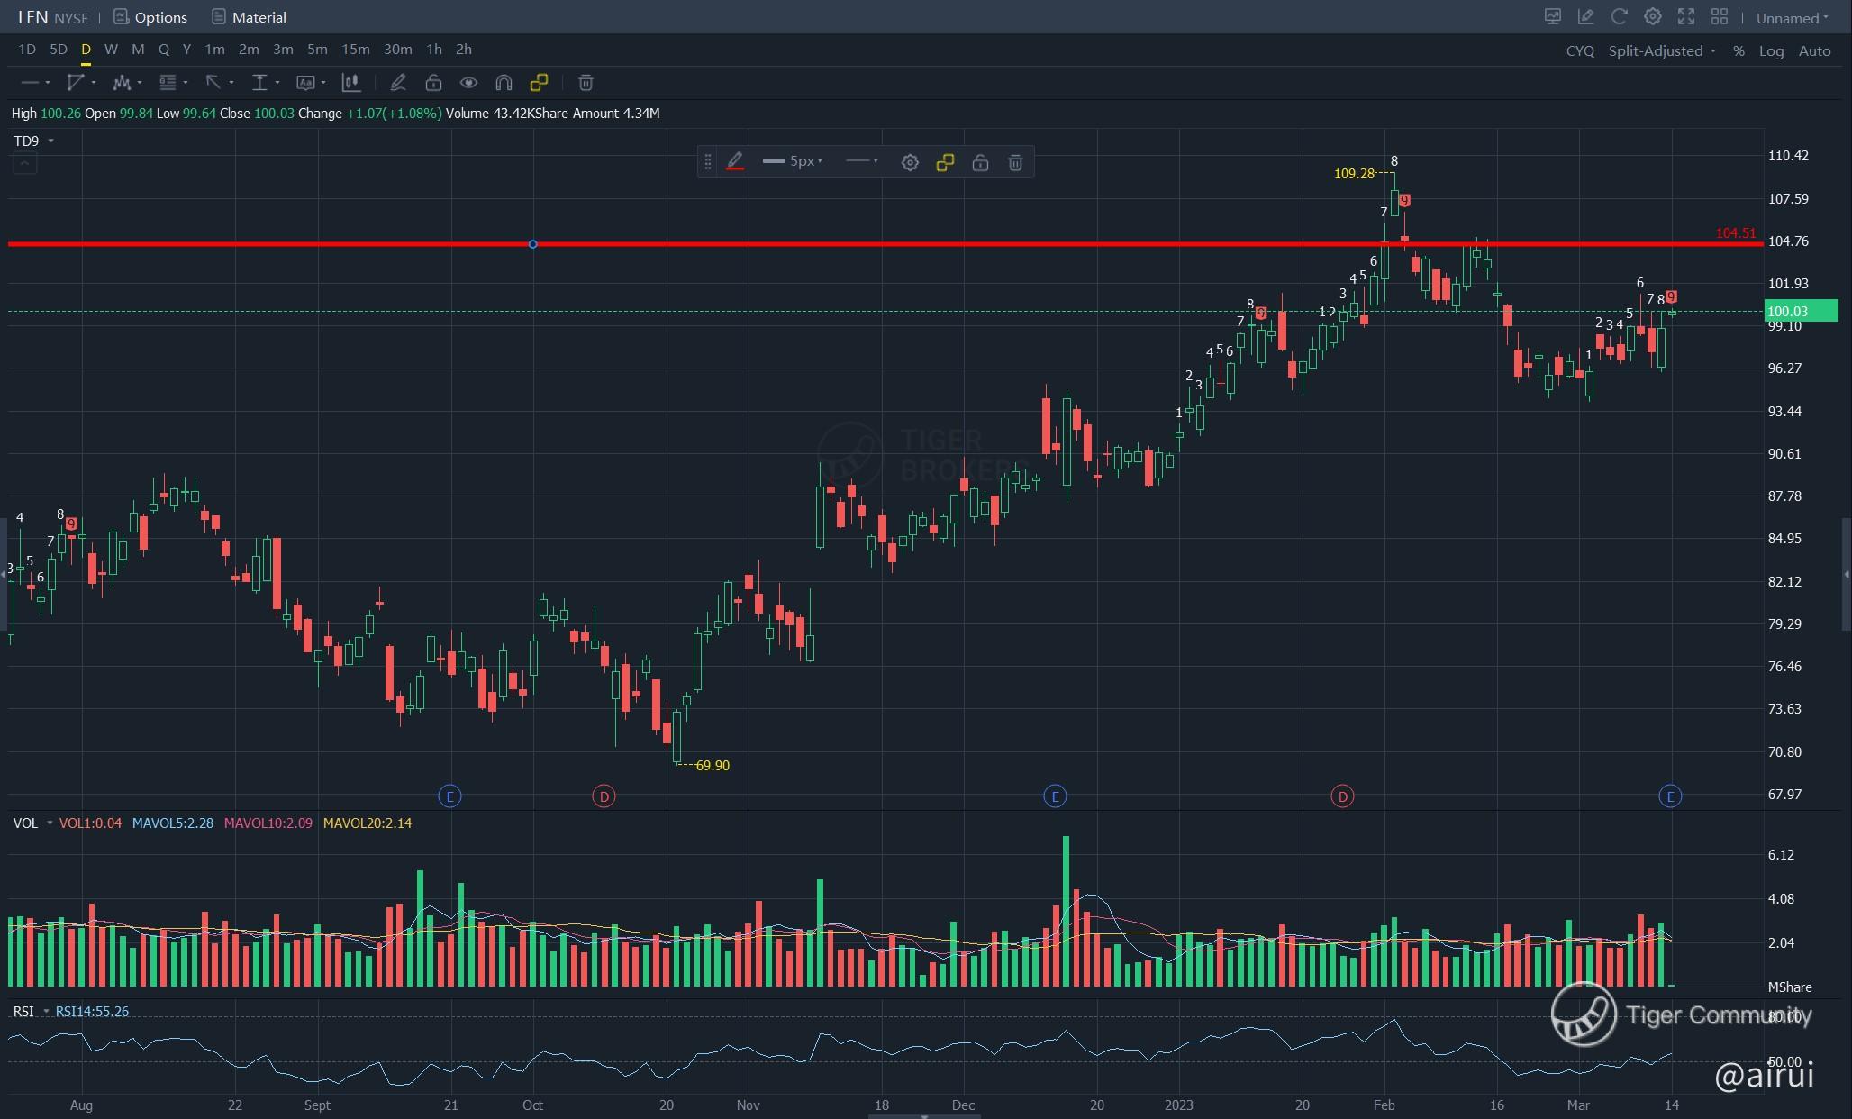Image resolution: width=1852 pixels, height=1119 pixels.
Task: Click the CYQ button
Action: pos(1579,50)
